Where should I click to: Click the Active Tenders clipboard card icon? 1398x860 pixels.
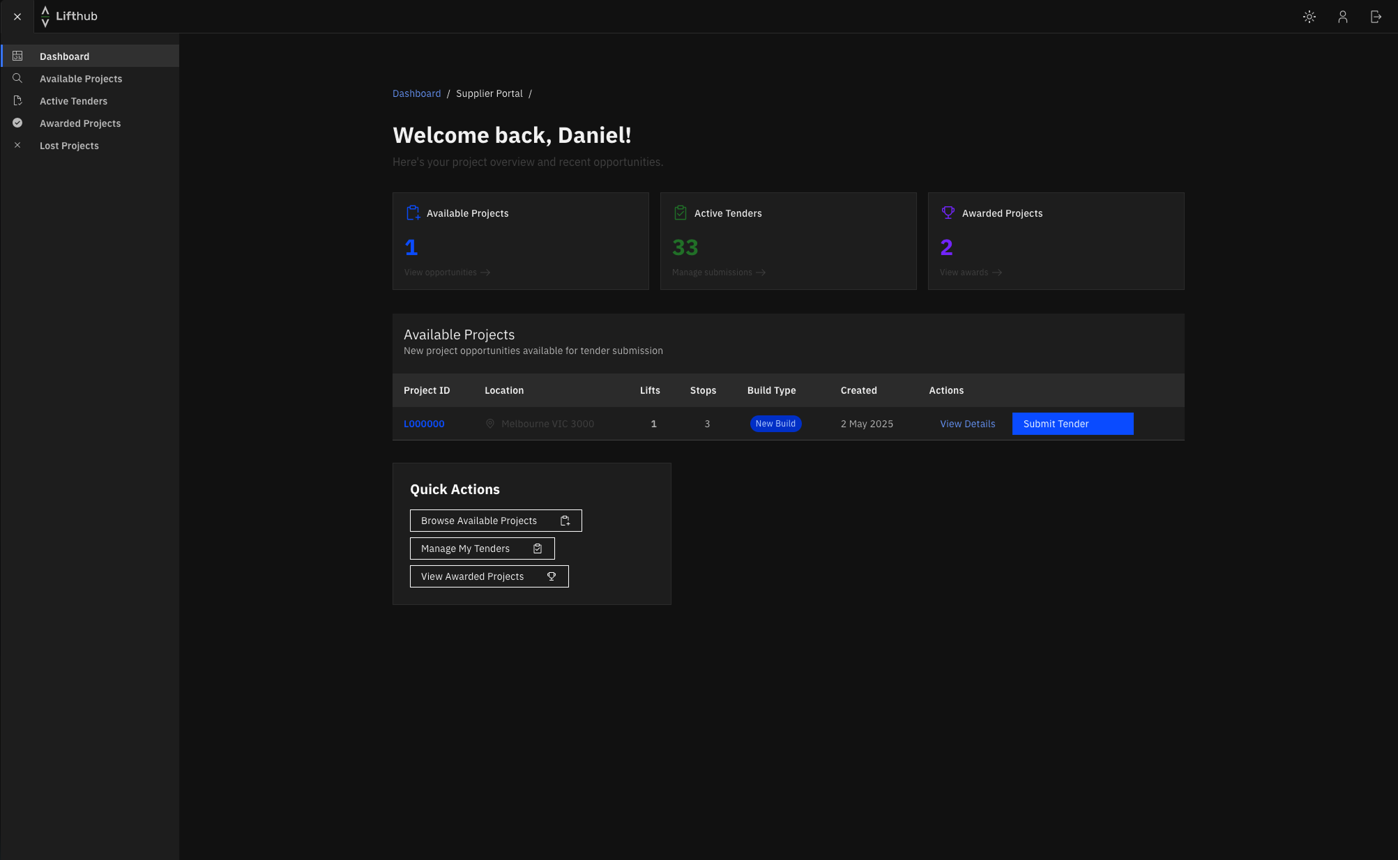coord(680,213)
